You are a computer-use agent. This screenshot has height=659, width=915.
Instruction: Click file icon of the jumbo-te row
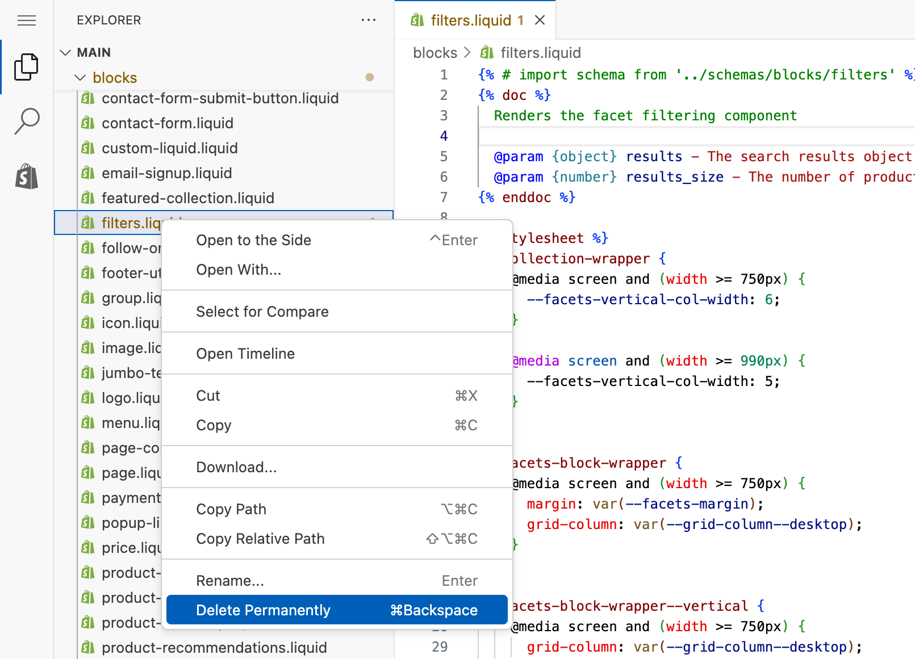[88, 372]
